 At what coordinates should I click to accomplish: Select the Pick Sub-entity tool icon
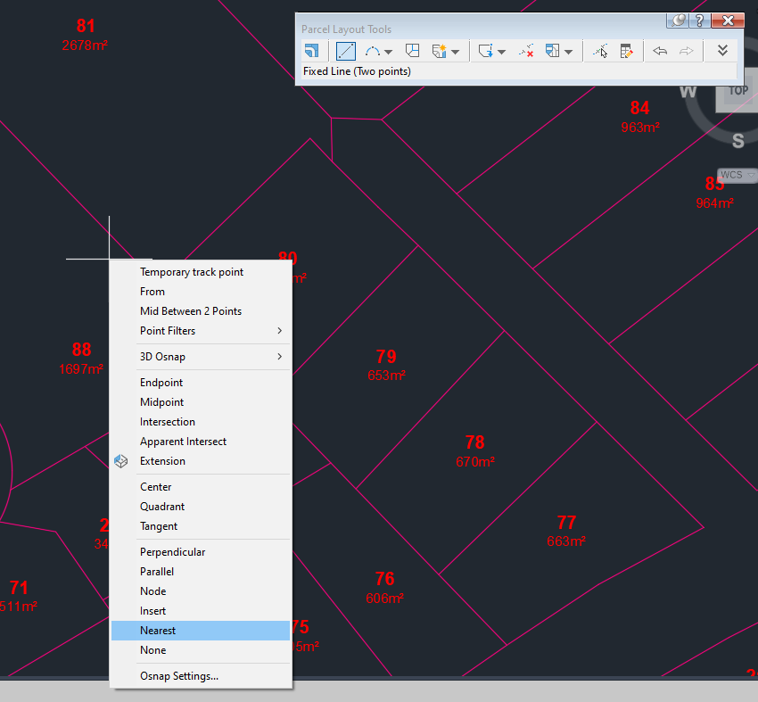click(602, 51)
